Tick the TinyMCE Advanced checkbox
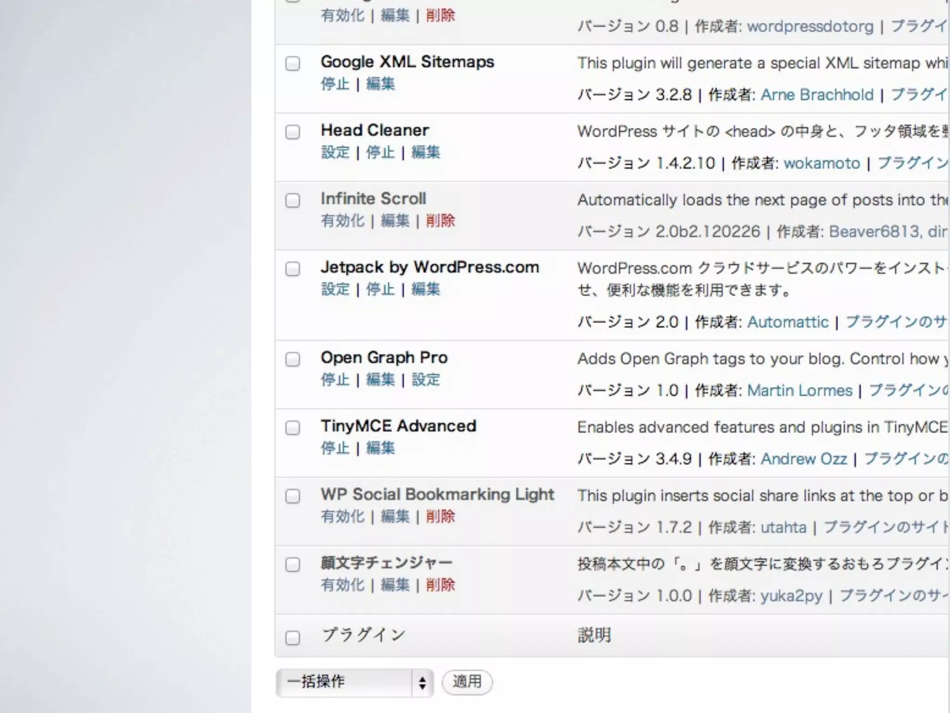The width and height of the screenshot is (950, 713). tap(293, 428)
